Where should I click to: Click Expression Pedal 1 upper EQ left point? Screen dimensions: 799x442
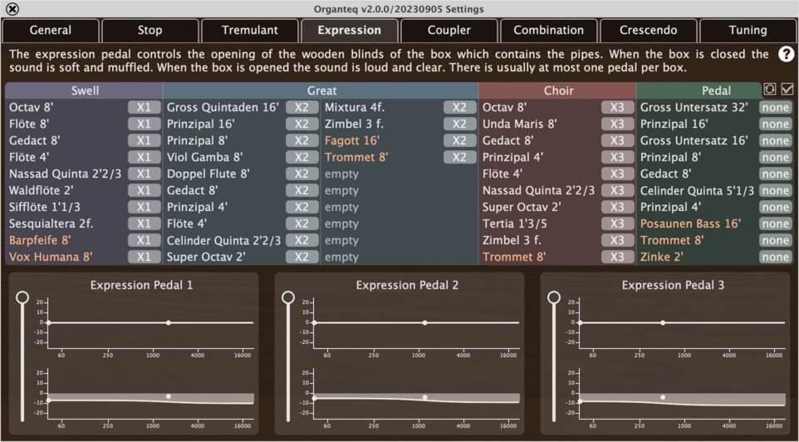pyautogui.click(x=48, y=322)
